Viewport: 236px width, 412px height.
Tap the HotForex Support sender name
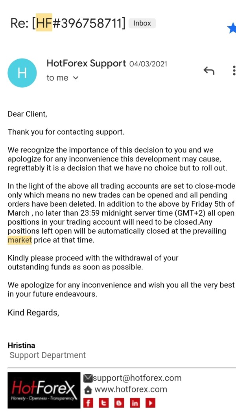click(x=86, y=63)
